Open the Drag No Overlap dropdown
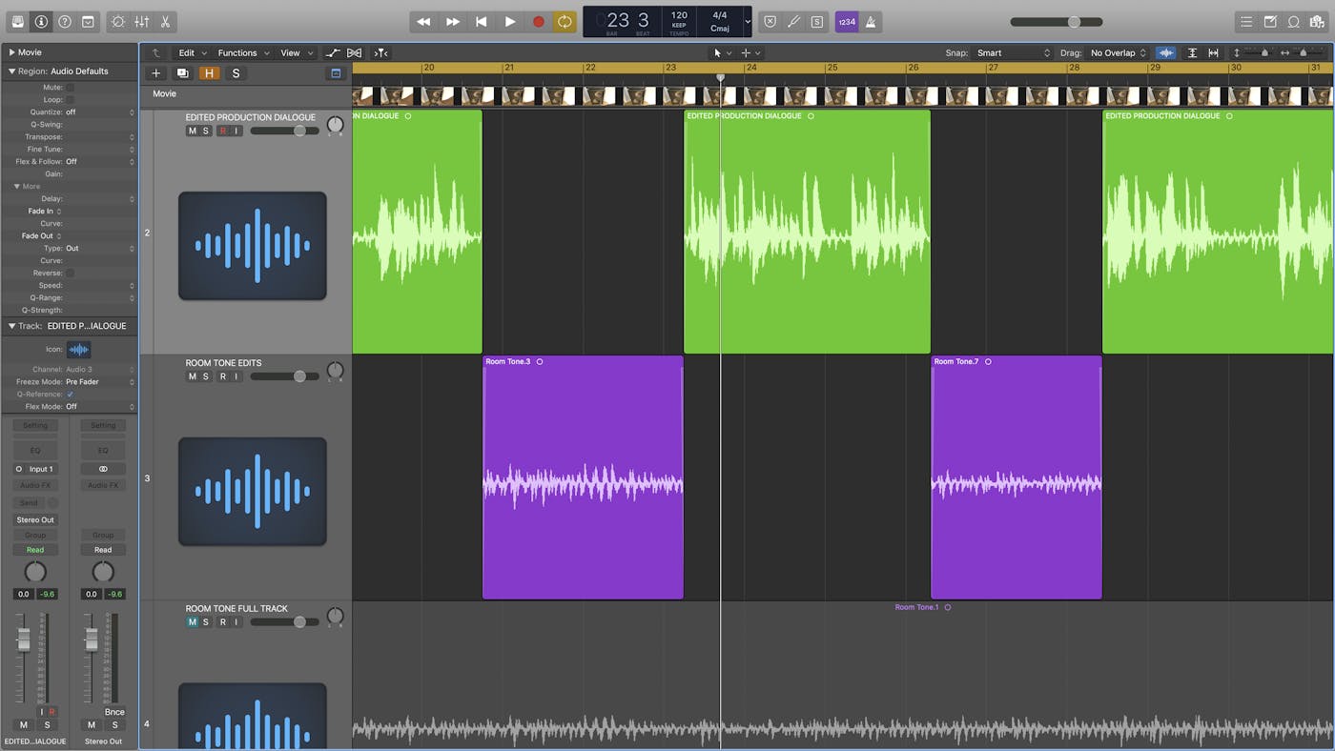The height and width of the screenshot is (751, 1335). tap(1119, 52)
